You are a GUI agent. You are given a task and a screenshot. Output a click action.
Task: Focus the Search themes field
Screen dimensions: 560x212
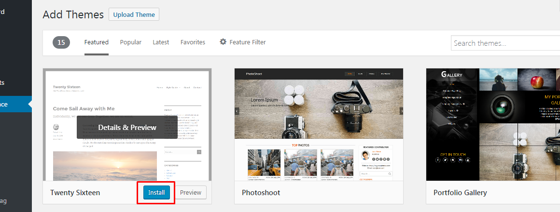click(x=505, y=43)
